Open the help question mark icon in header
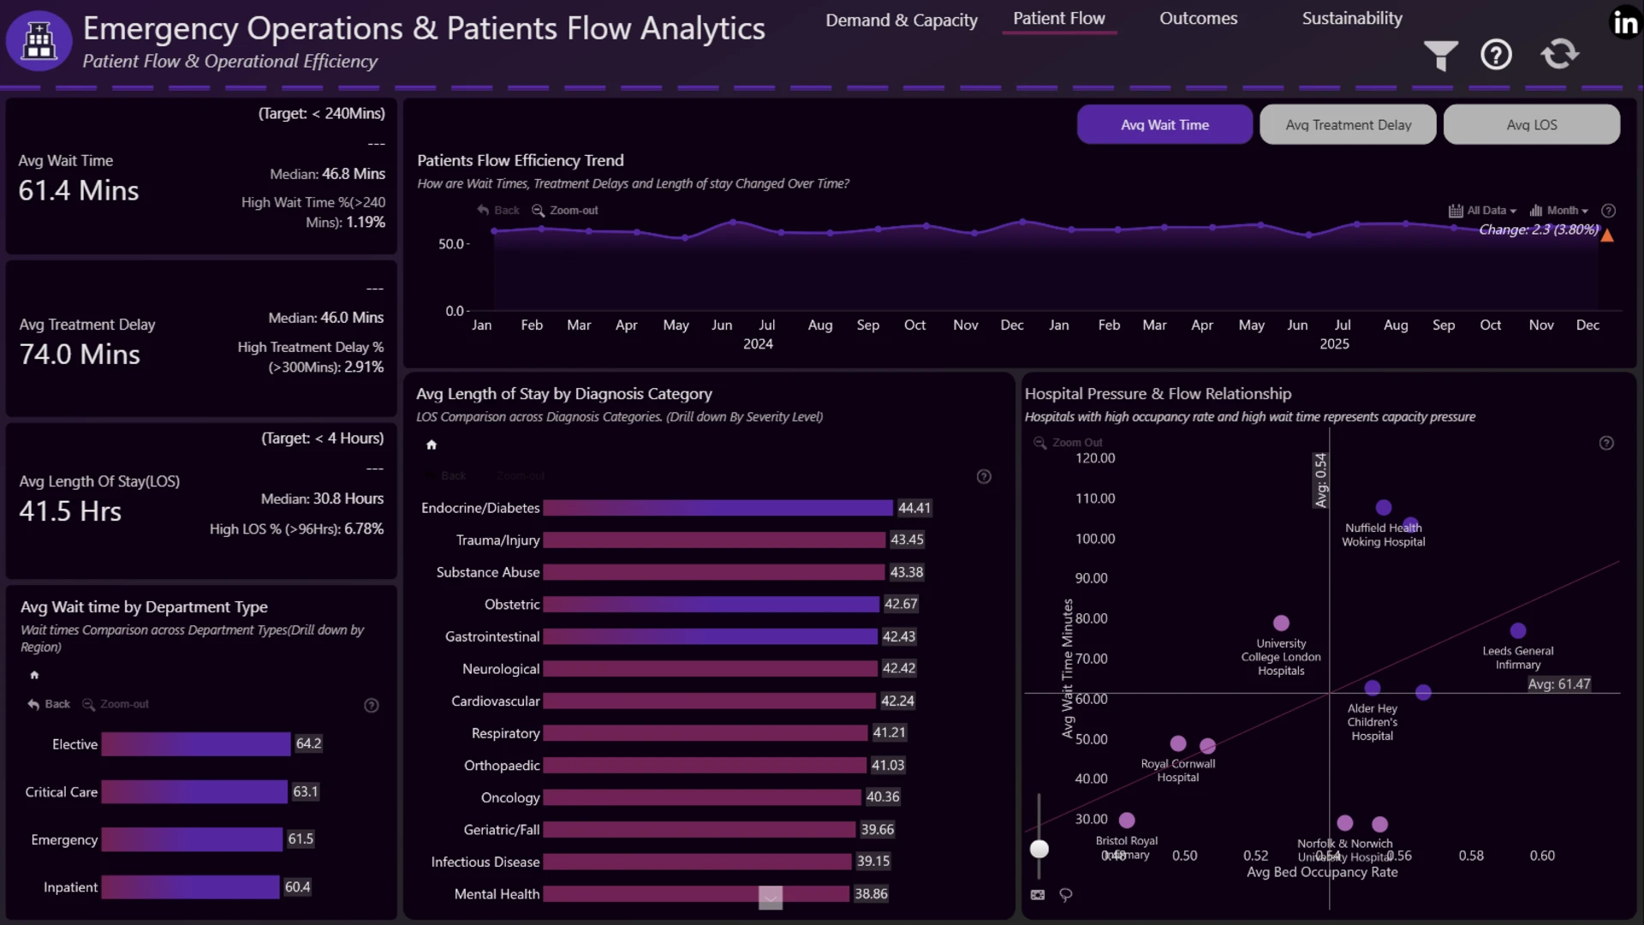Viewport: 1644px width, 925px height. (x=1496, y=55)
